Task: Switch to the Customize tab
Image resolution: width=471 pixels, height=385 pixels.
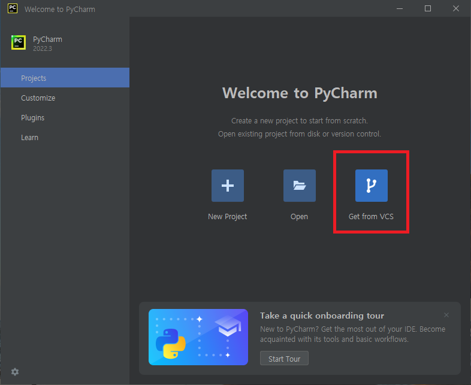Action: (x=65, y=98)
